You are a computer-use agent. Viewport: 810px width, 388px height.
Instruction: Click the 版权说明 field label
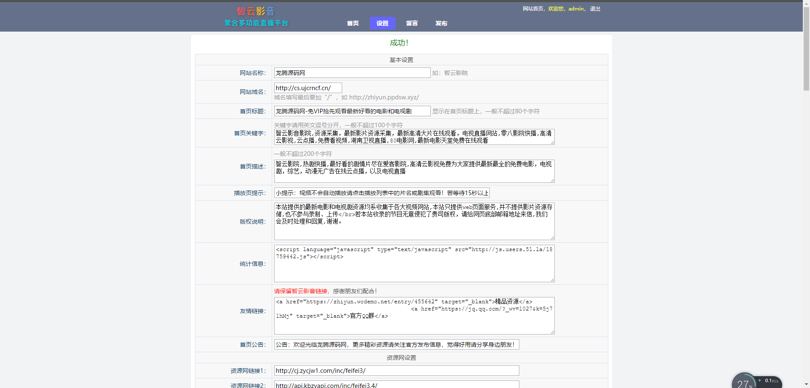(x=253, y=222)
